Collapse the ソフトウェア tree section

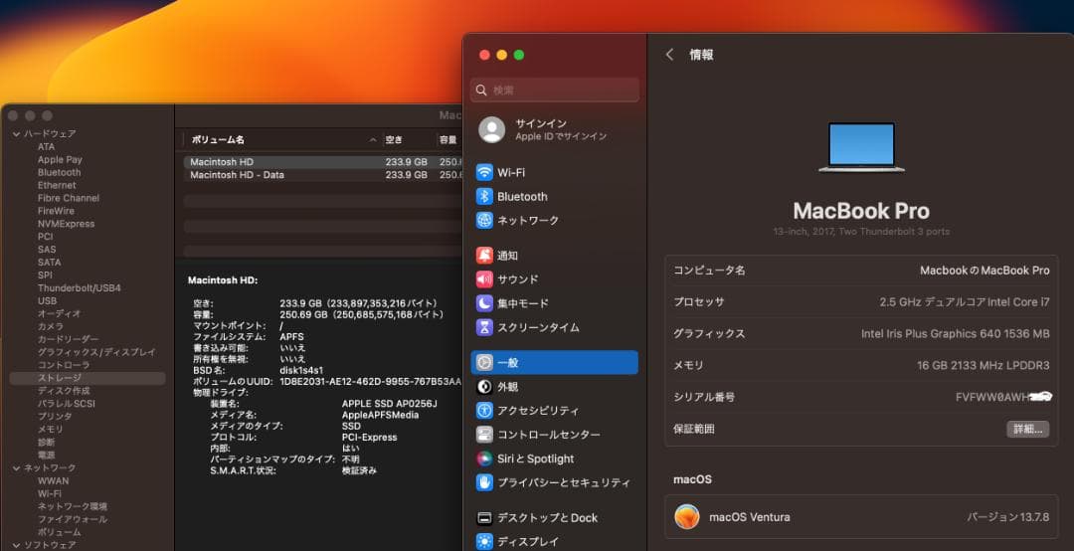pyautogui.click(x=17, y=545)
